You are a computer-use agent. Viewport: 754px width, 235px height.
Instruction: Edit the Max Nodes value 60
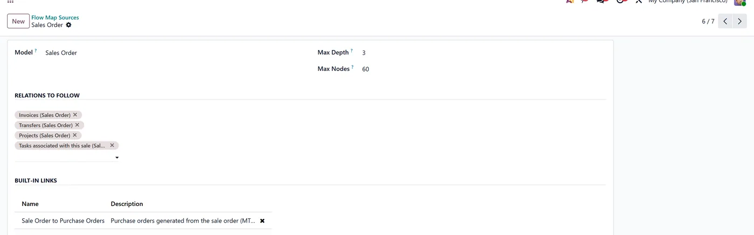[x=366, y=69]
